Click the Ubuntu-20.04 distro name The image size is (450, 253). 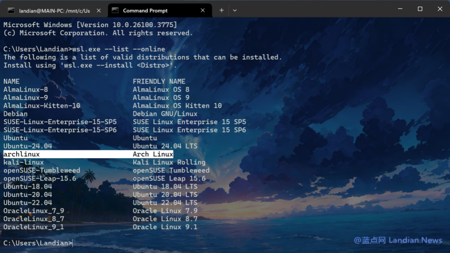coord(27,195)
